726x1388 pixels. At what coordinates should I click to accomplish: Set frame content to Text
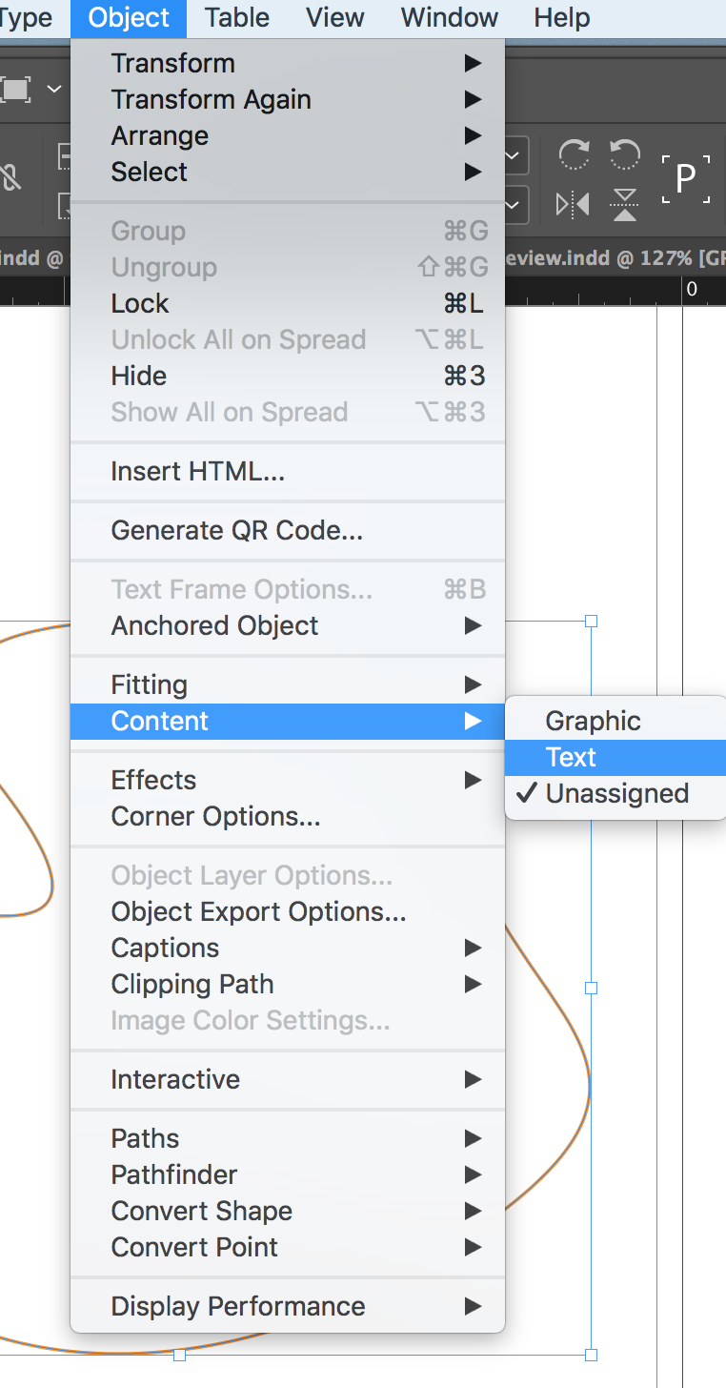[571, 758]
